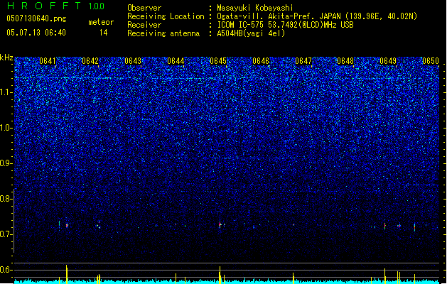This screenshot has width=447, height=284.
Task: Click the 0.8 frequency axis label
Action: coord(6,199)
